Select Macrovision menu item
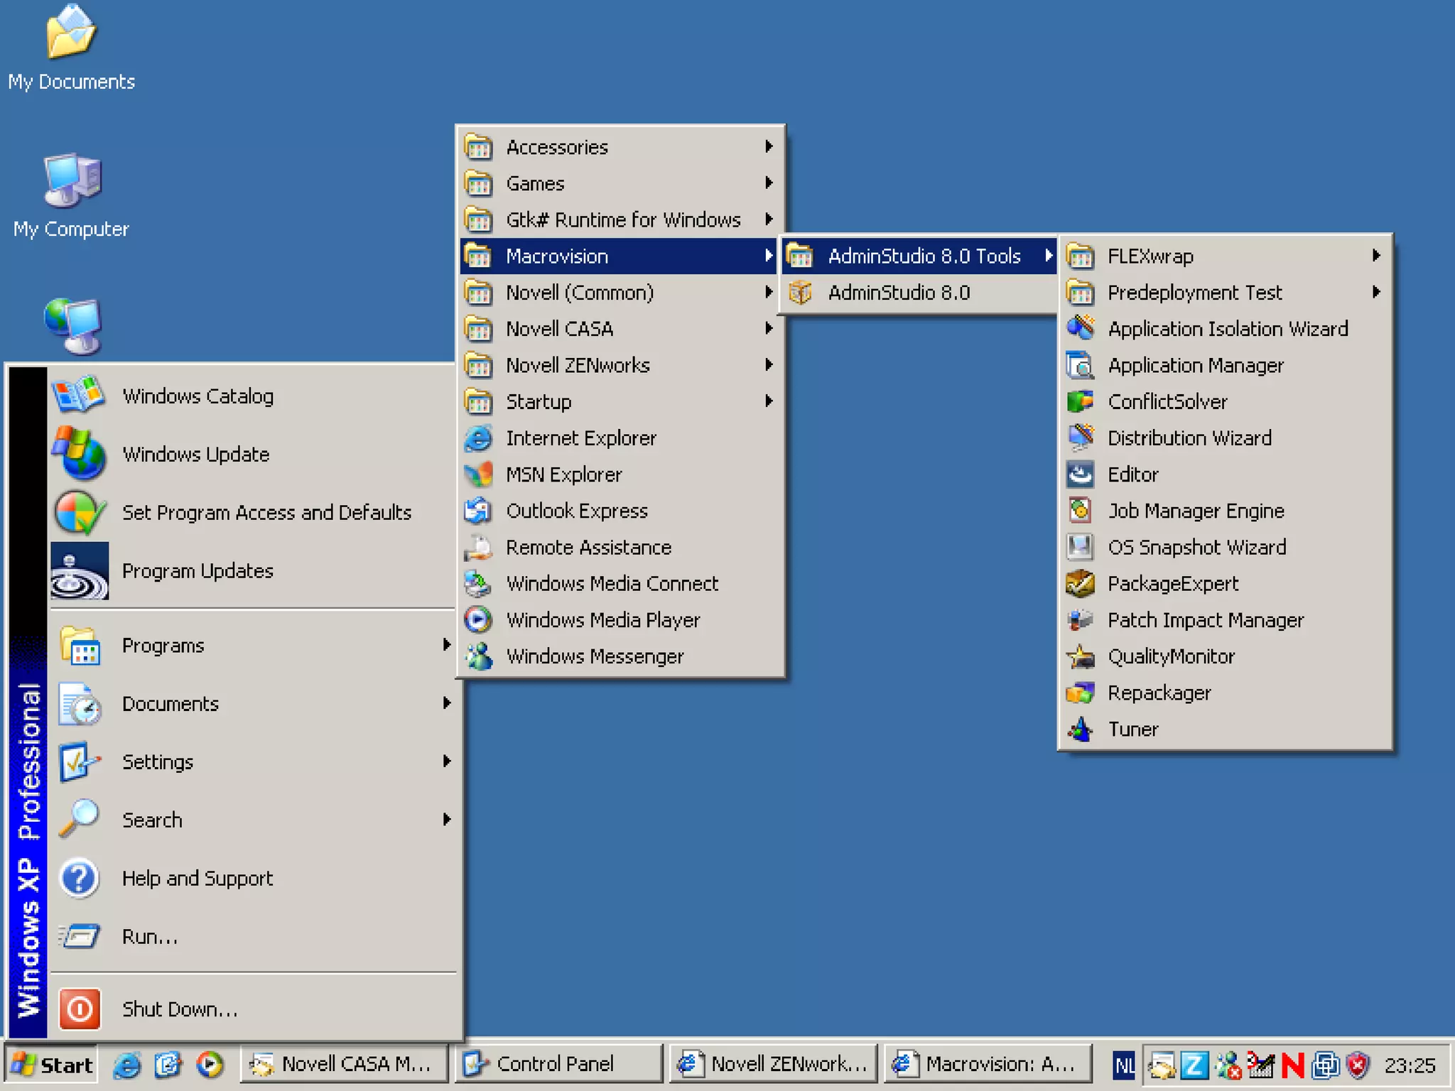 point(619,256)
